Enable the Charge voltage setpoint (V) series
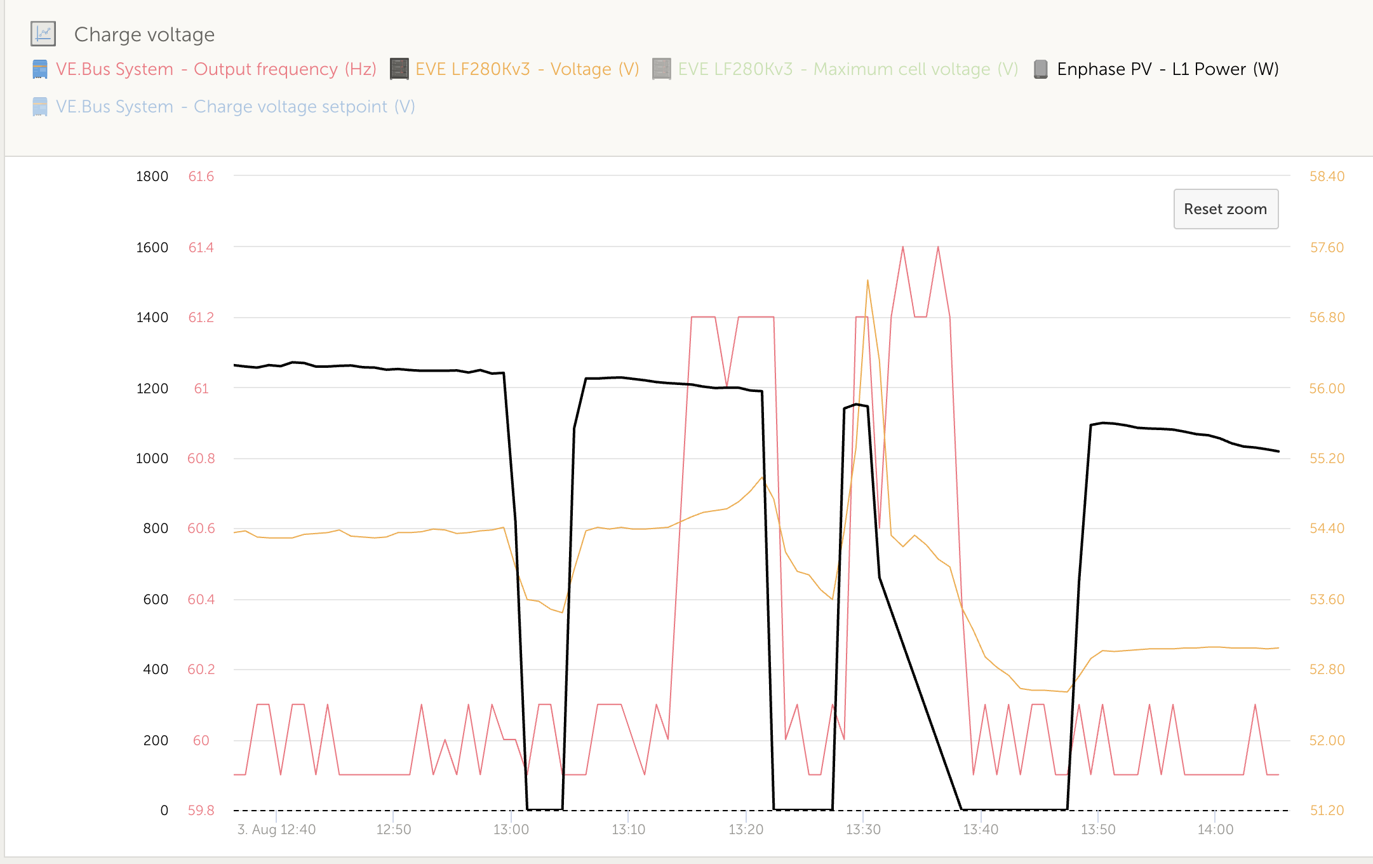1373x864 pixels. (x=235, y=107)
